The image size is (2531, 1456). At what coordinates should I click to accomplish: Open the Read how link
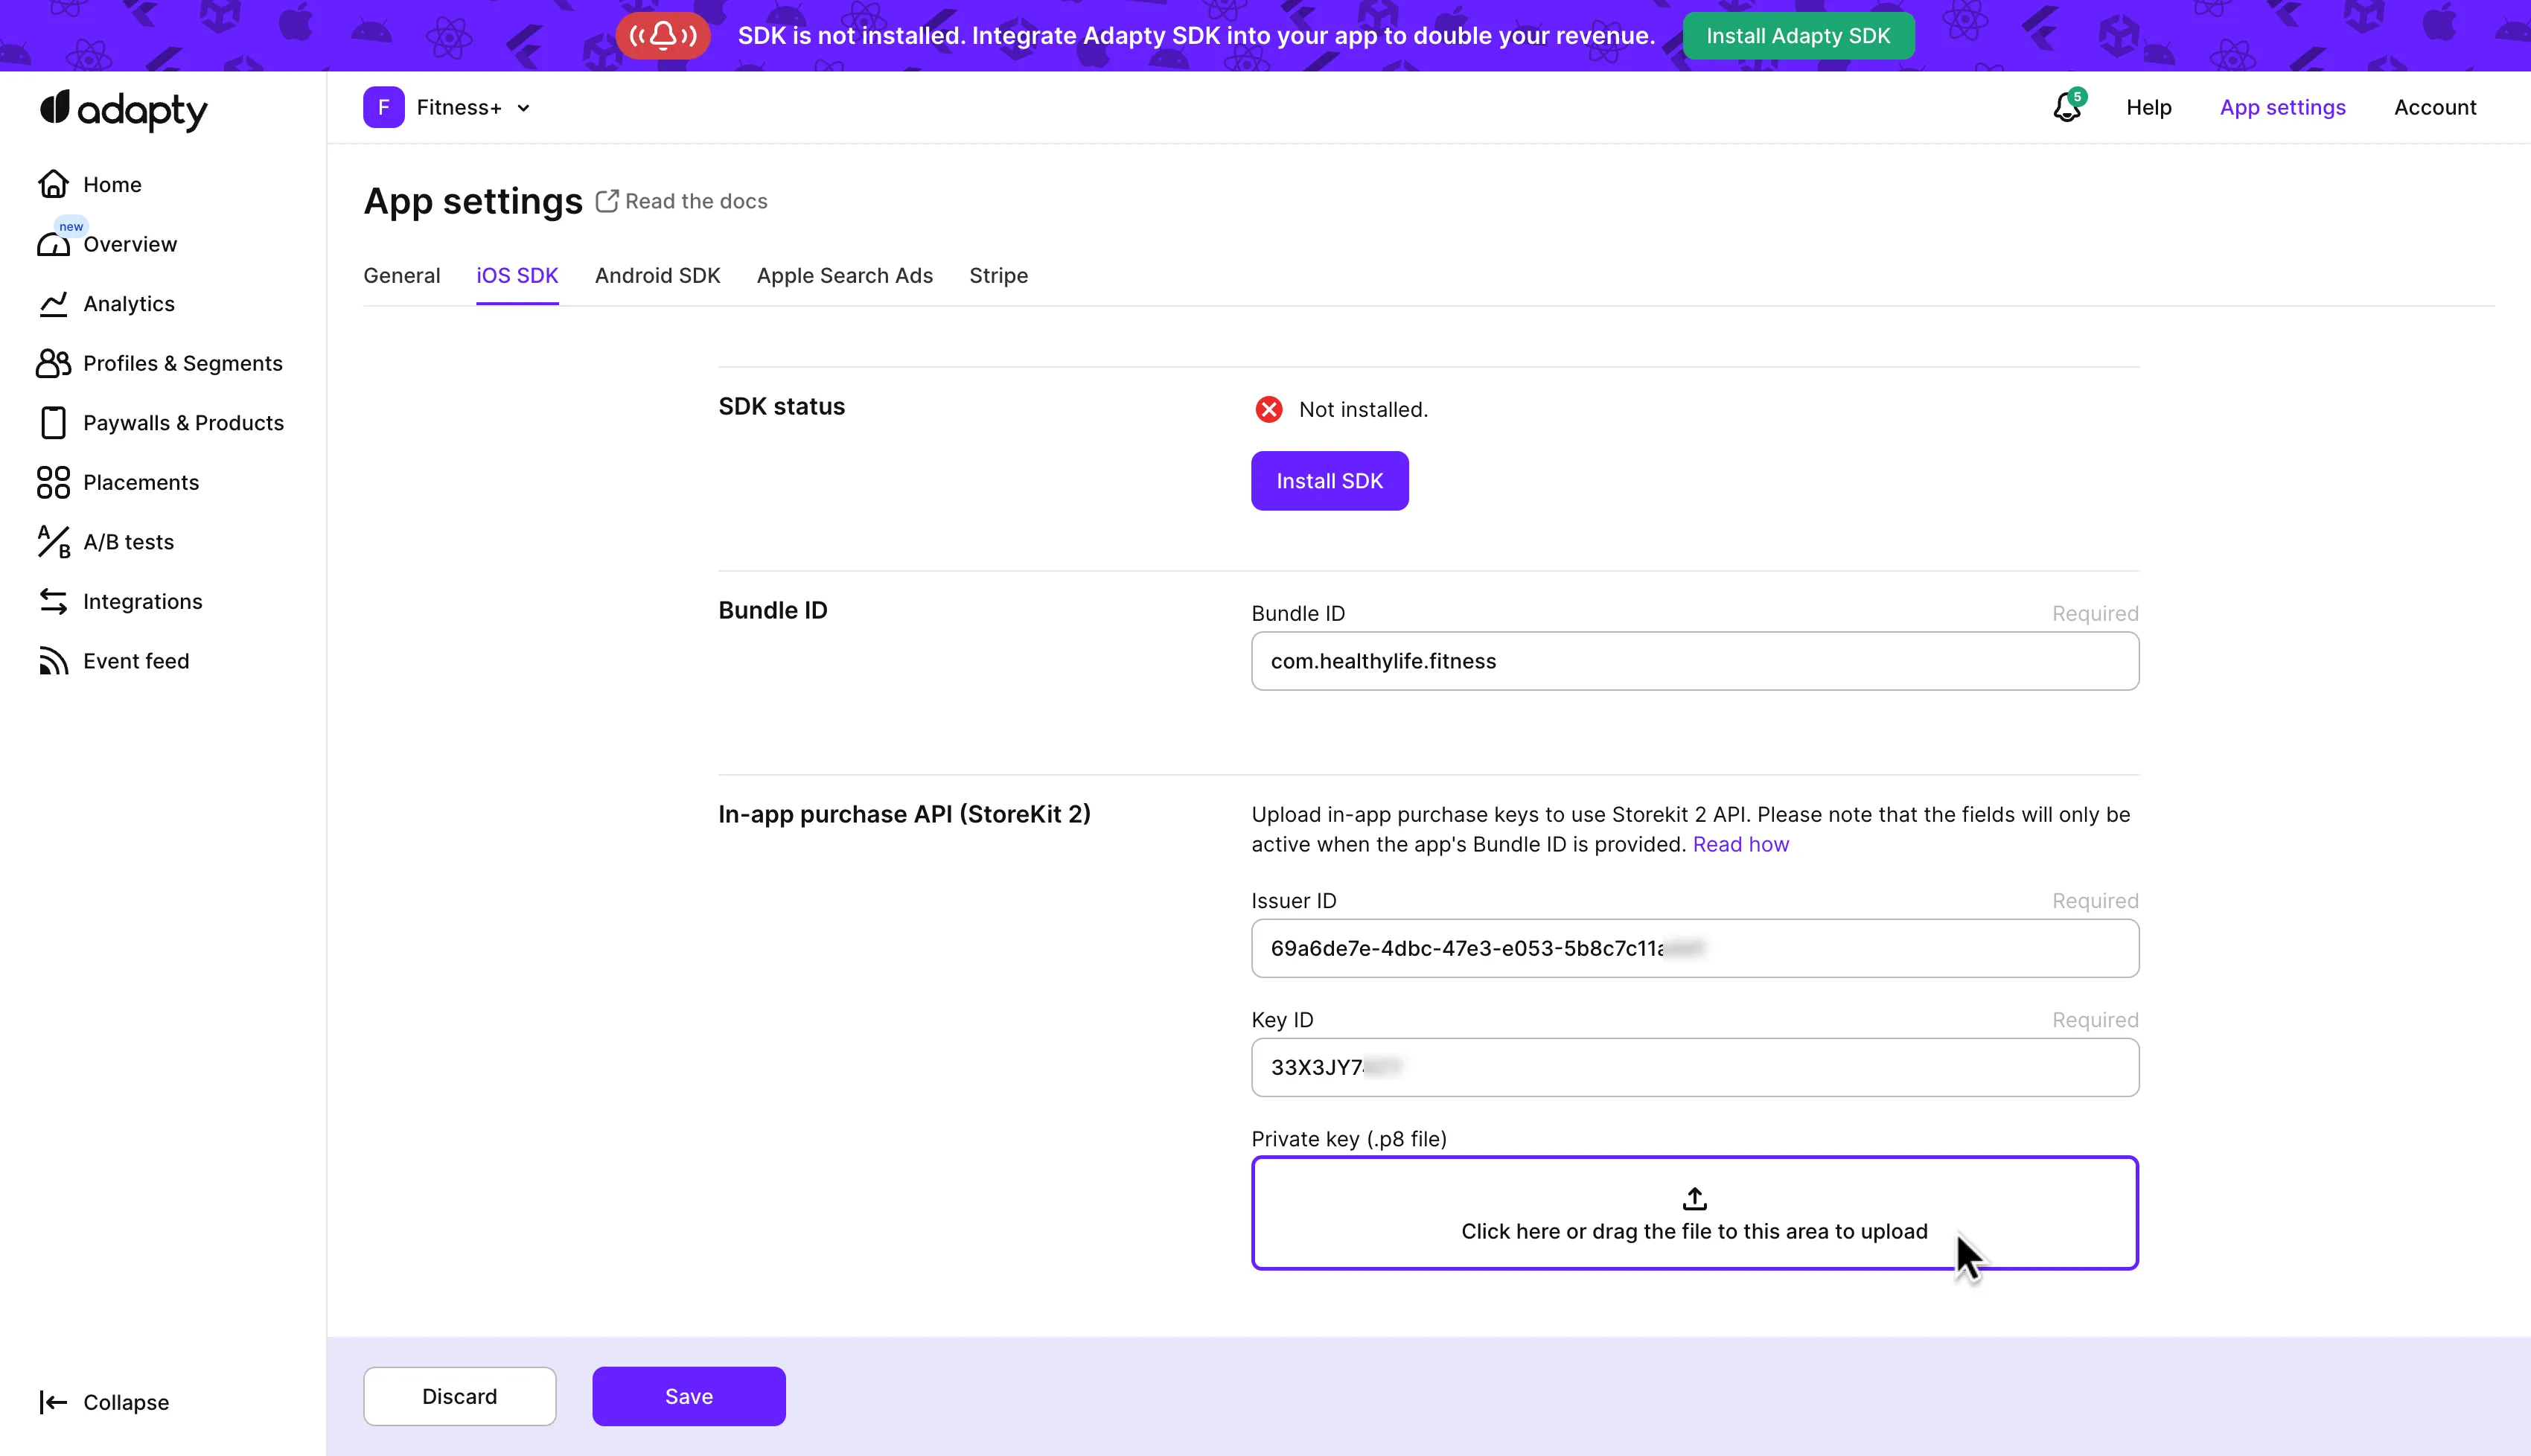tap(1740, 844)
